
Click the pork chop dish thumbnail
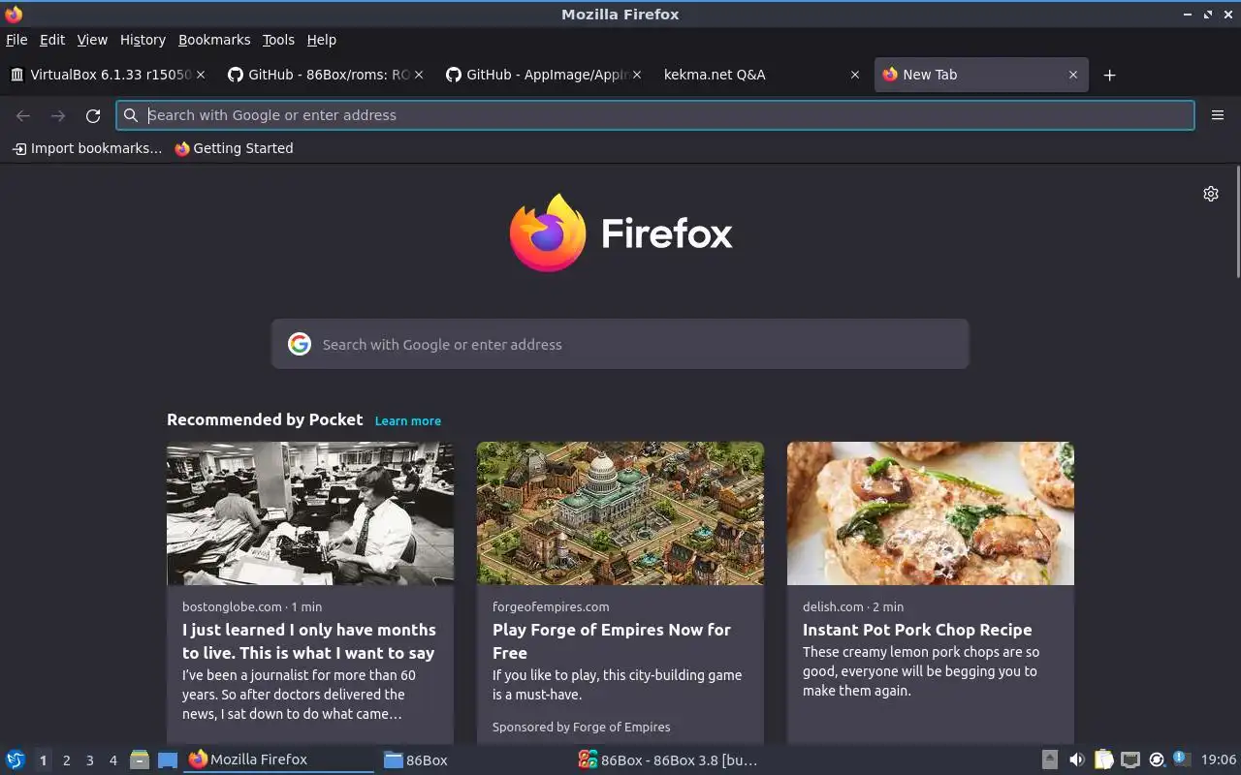pyautogui.click(x=931, y=513)
